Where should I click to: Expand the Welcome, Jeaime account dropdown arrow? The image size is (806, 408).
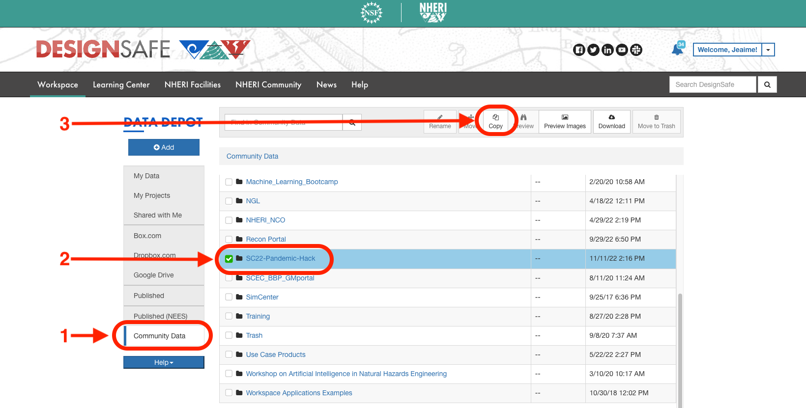pos(768,50)
